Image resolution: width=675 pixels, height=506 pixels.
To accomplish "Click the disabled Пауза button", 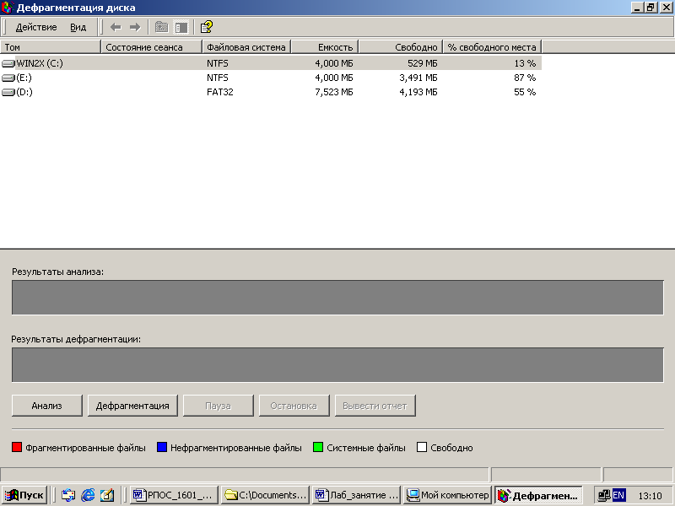I will (219, 406).
